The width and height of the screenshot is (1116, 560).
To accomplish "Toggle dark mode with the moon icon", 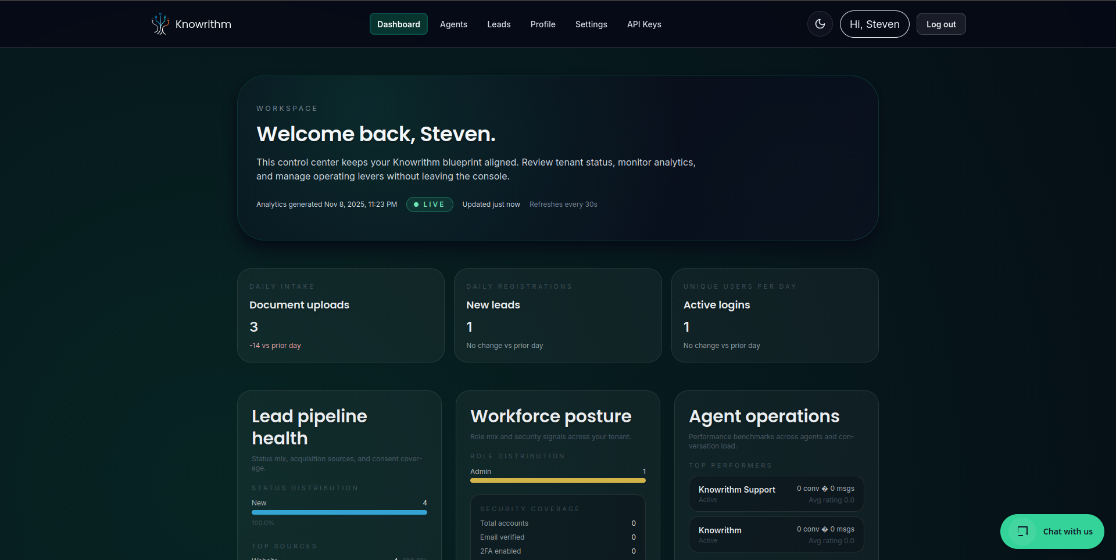I will (820, 24).
